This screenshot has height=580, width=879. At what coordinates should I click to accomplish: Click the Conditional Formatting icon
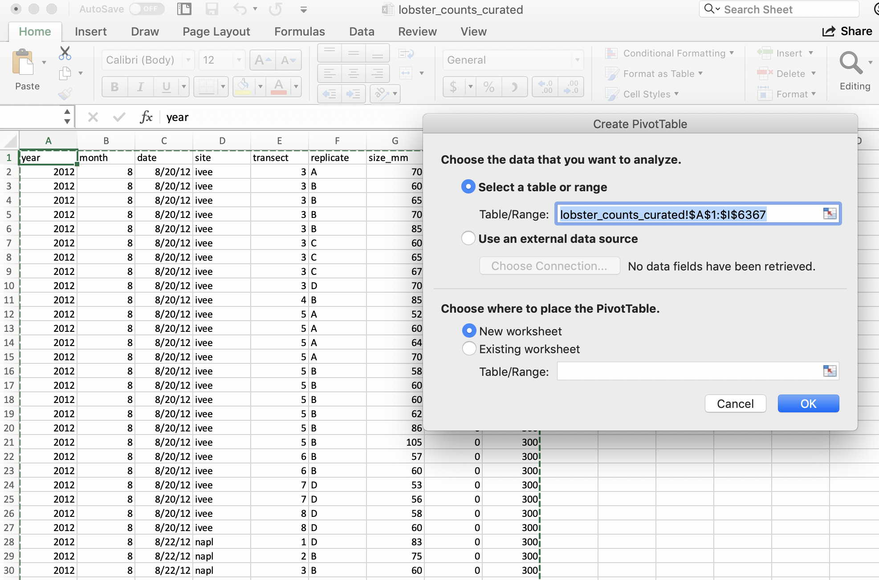point(612,54)
